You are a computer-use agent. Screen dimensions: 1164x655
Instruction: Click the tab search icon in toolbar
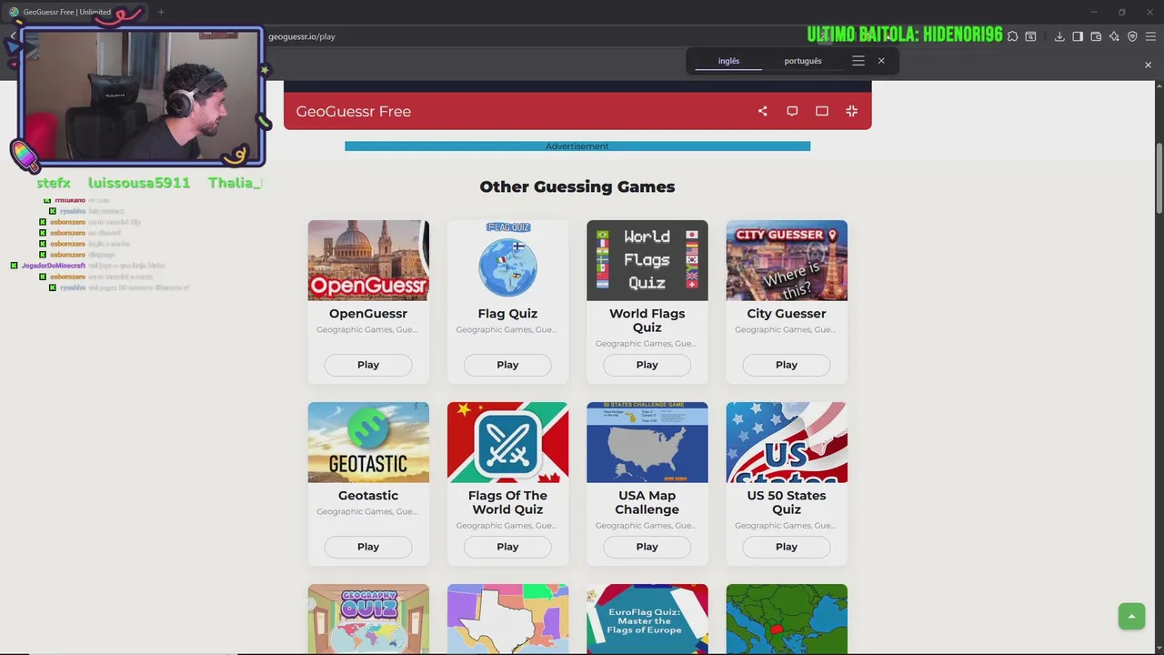click(1030, 36)
